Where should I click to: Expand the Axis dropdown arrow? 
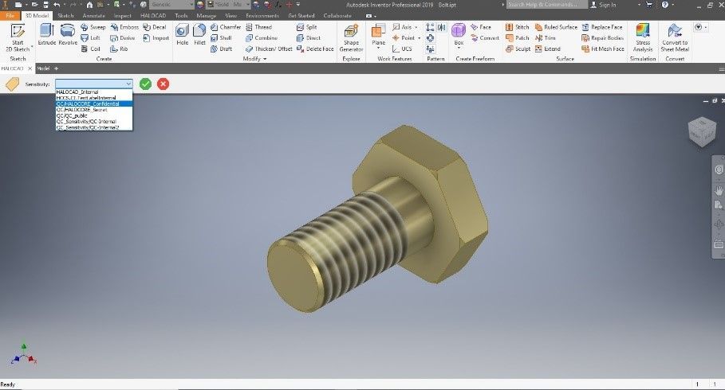click(x=416, y=27)
